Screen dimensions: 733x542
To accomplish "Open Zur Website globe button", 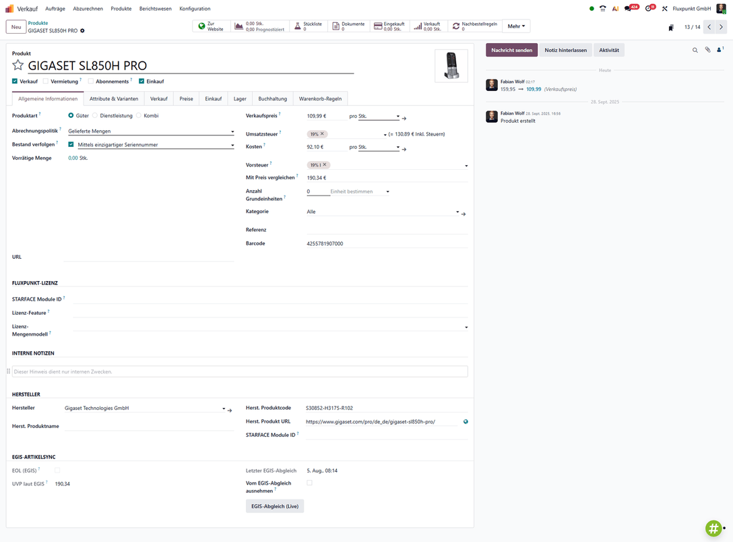I will [212, 26].
